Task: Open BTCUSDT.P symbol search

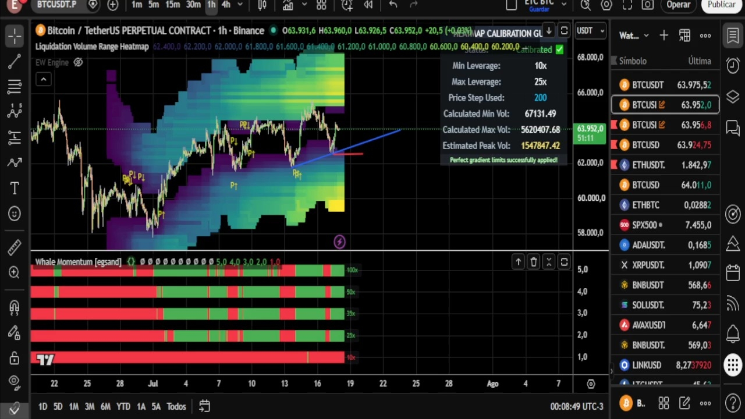Action: (x=56, y=5)
